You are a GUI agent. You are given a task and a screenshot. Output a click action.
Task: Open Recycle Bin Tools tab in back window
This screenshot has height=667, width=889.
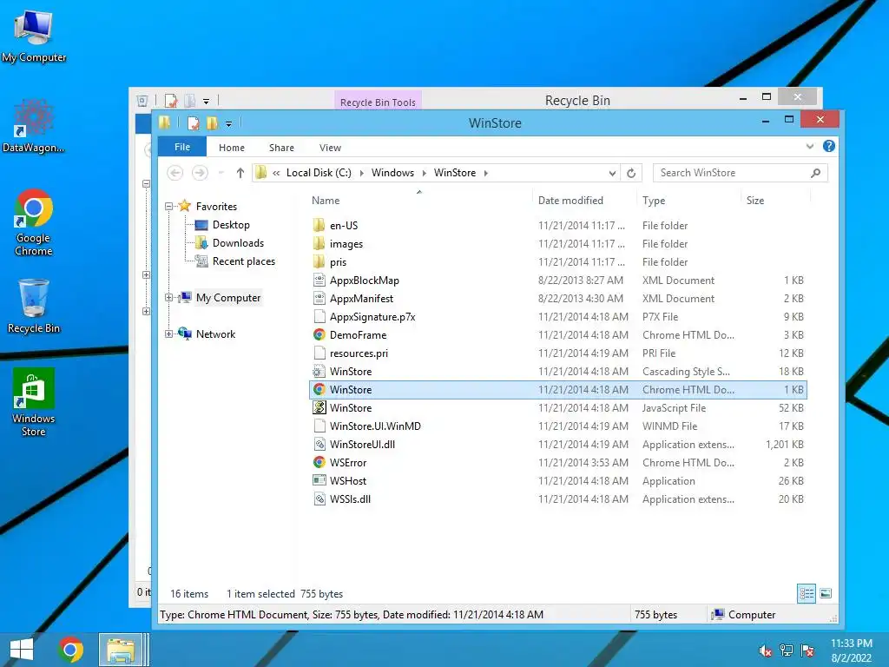point(378,101)
